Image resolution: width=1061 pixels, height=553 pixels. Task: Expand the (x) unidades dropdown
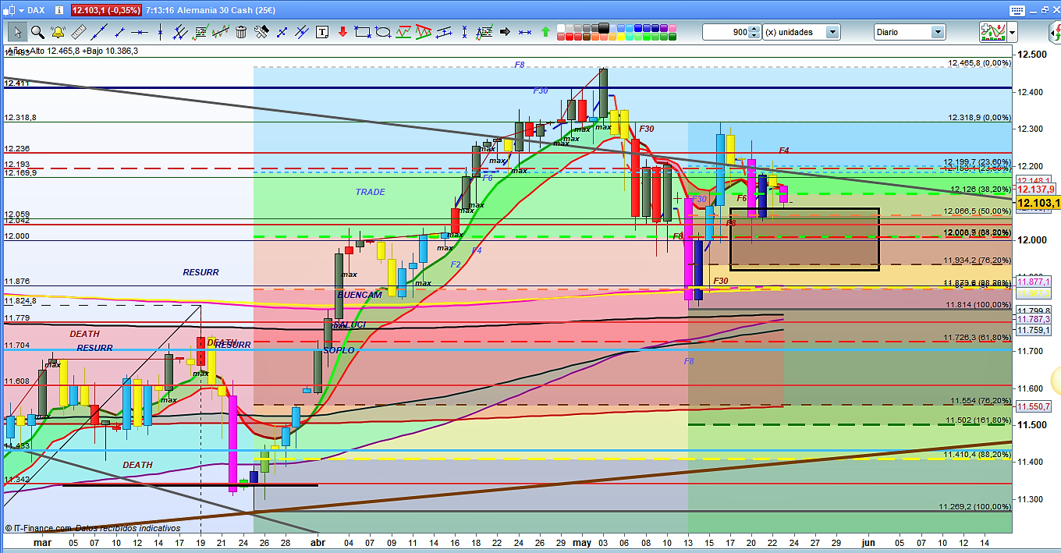pos(832,32)
